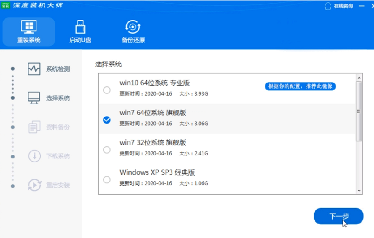Screen dimensions: 374x238
Task: Select the win10 64位系统 专业版 radio button
Action: pos(107,90)
